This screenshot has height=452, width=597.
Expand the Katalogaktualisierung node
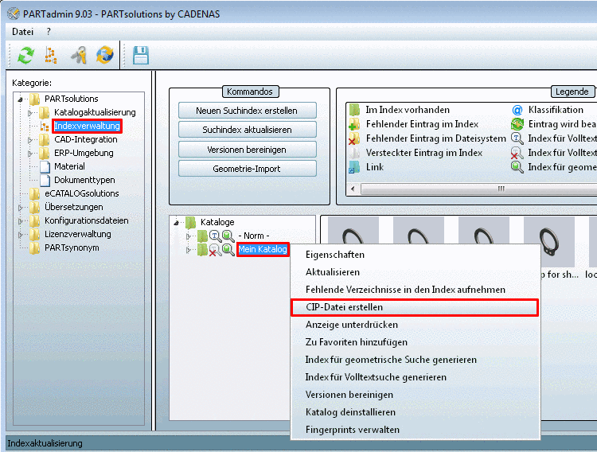[30, 113]
